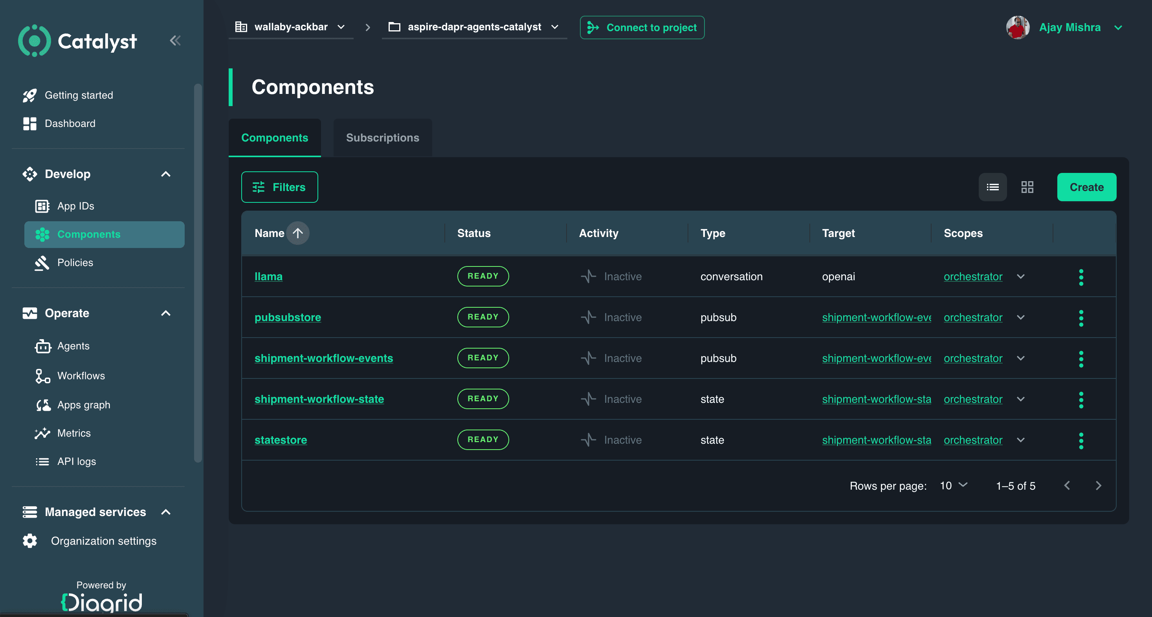1152x617 pixels.
Task: Open the Workflows page icon
Action: pos(42,376)
